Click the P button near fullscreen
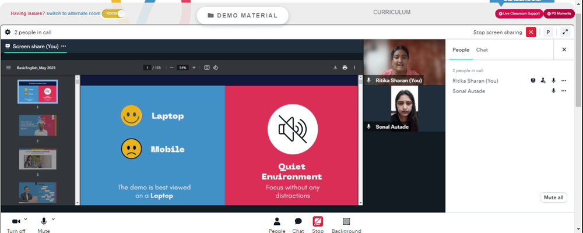Screen dimensions: 583x233 point(547,33)
